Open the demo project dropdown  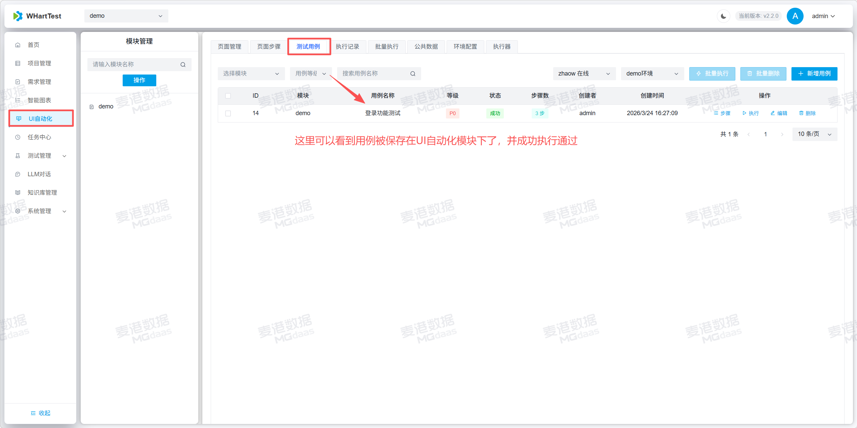coord(126,16)
